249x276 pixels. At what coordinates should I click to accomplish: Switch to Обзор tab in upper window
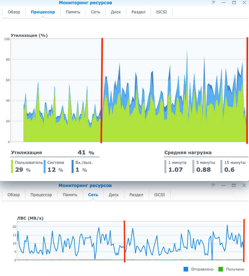pyautogui.click(x=14, y=12)
